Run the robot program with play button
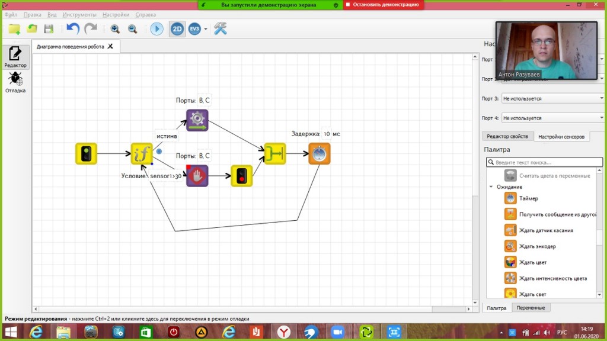Screen dimensions: 607x341 click(x=156, y=28)
